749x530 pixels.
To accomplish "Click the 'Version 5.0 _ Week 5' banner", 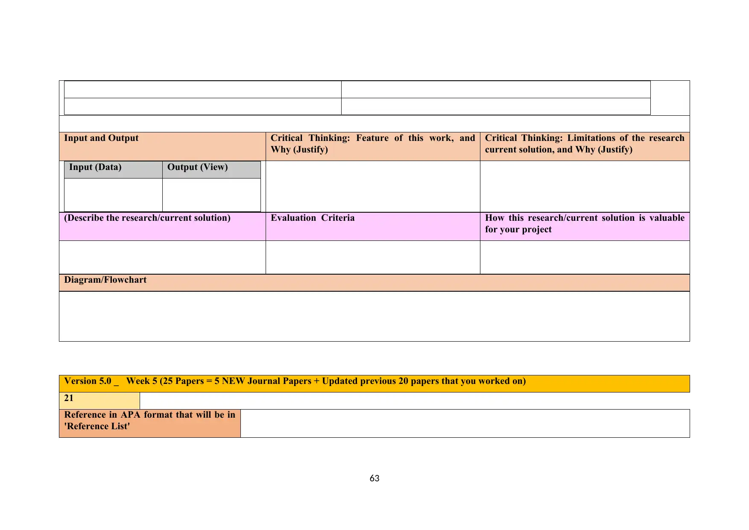I will (374, 384).
